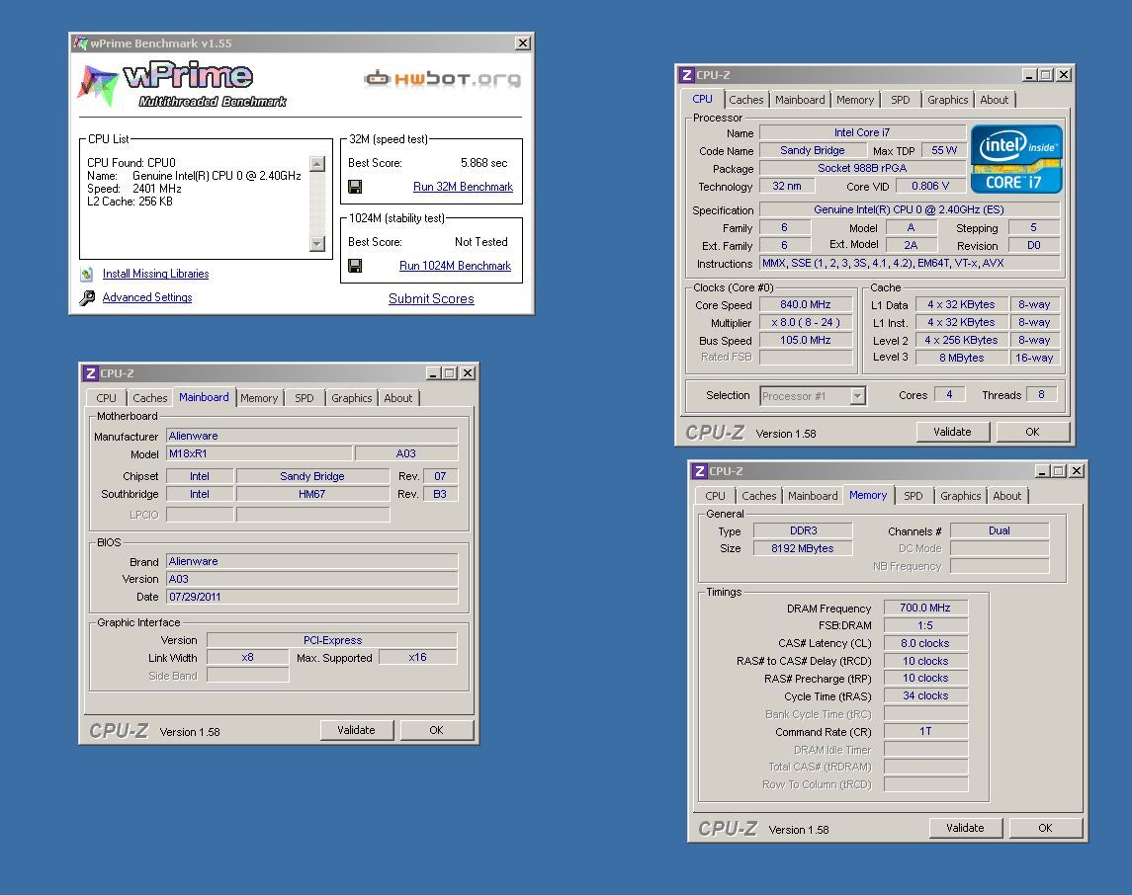Open About tab in Memory window

pyautogui.click(x=1007, y=496)
